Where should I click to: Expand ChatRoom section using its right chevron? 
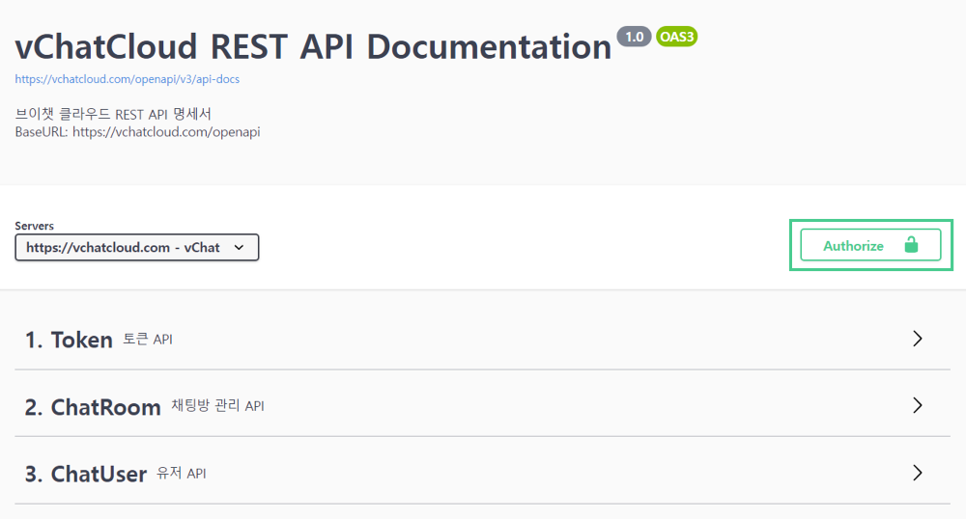[917, 406]
